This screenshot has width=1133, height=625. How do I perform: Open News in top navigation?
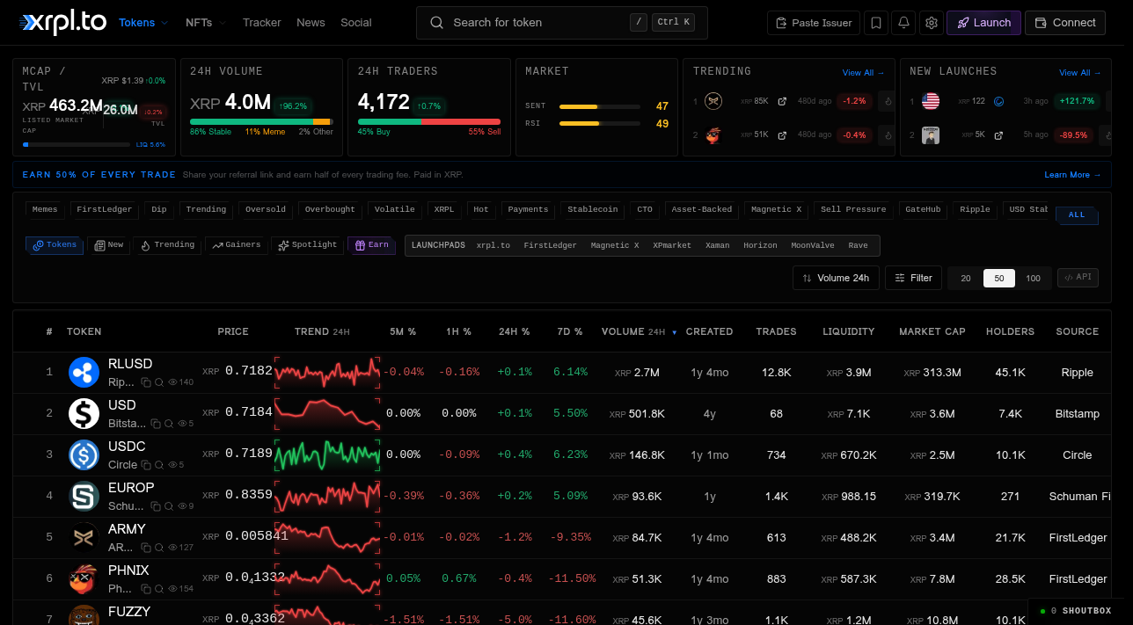click(311, 23)
